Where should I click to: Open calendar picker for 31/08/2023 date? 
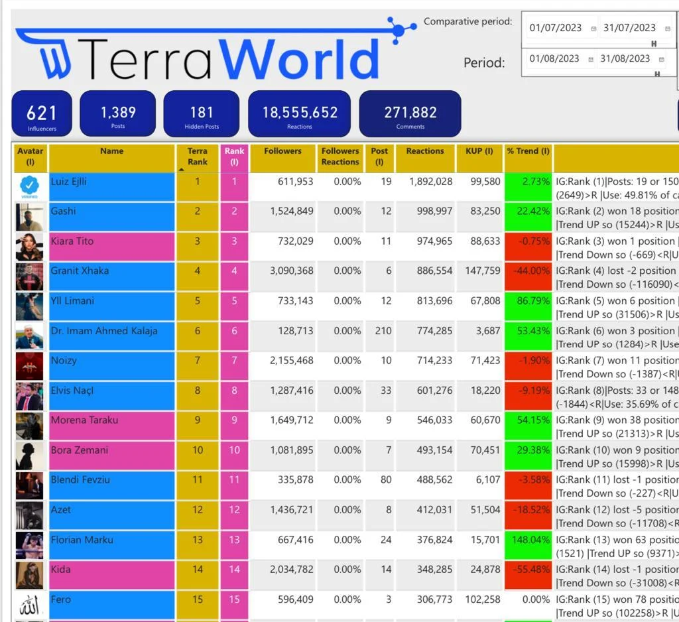point(661,59)
